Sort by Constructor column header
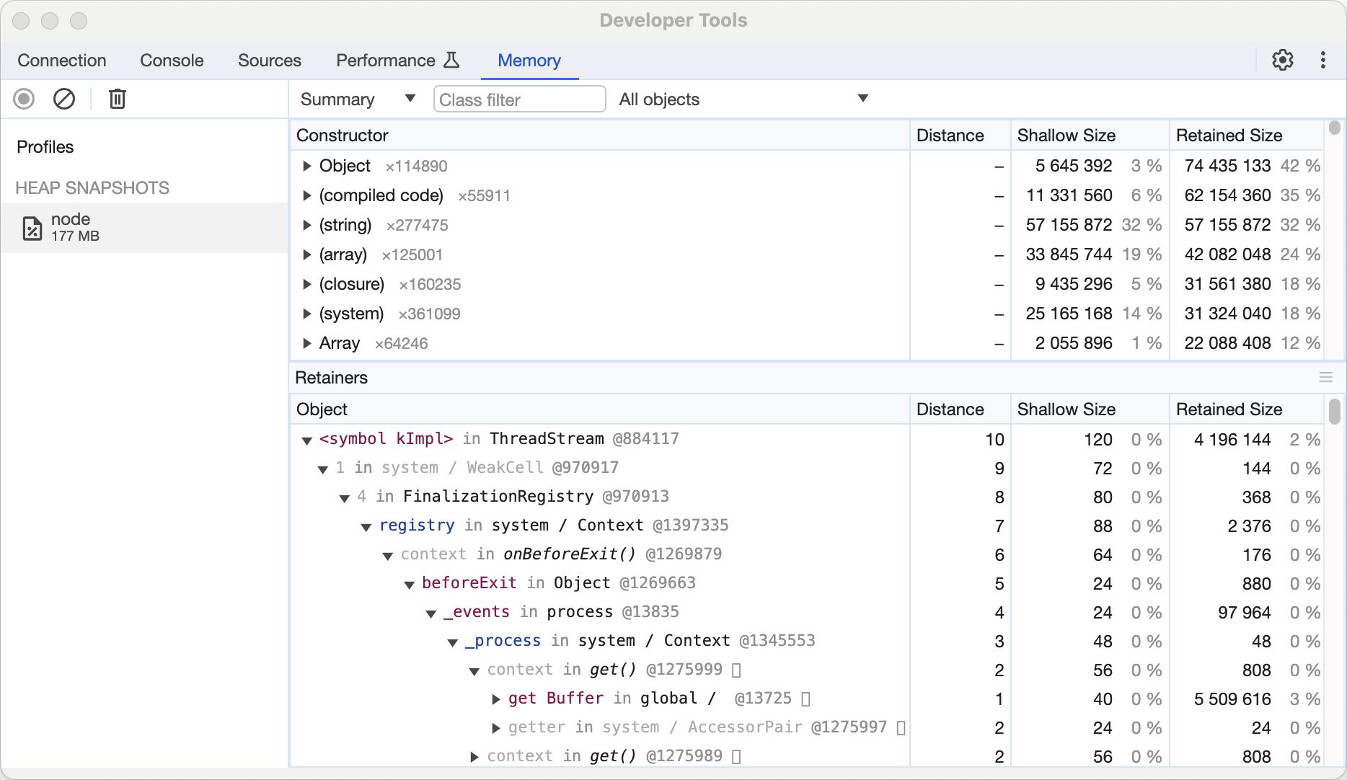 coord(600,136)
